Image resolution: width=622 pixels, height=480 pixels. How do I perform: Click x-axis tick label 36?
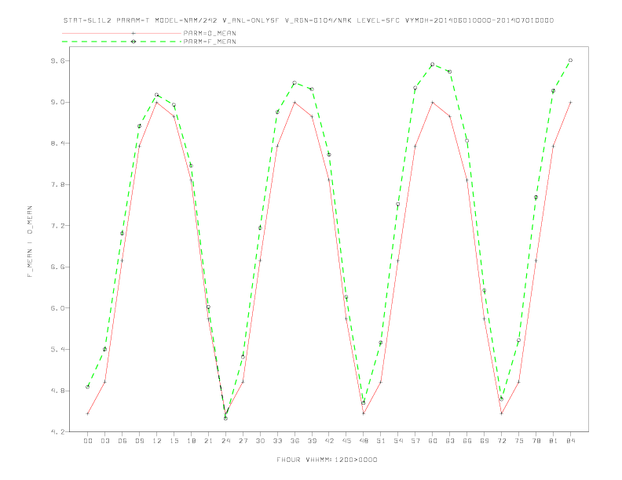pyautogui.click(x=295, y=441)
